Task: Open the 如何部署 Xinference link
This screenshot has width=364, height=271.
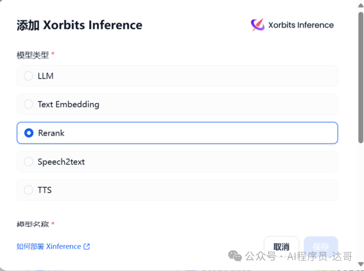Action: [53, 246]
